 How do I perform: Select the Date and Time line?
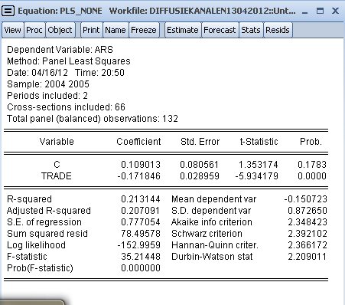point(66,73)
